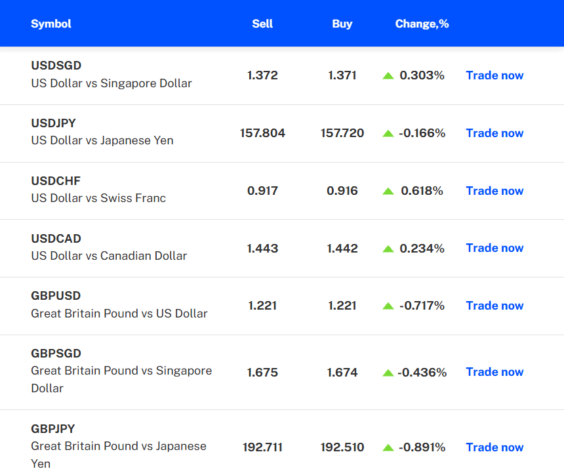Image resolution: width=564 pixels, height=471 pixels.
Task: Click the Buy column header
Action: [x=342, y=24]
